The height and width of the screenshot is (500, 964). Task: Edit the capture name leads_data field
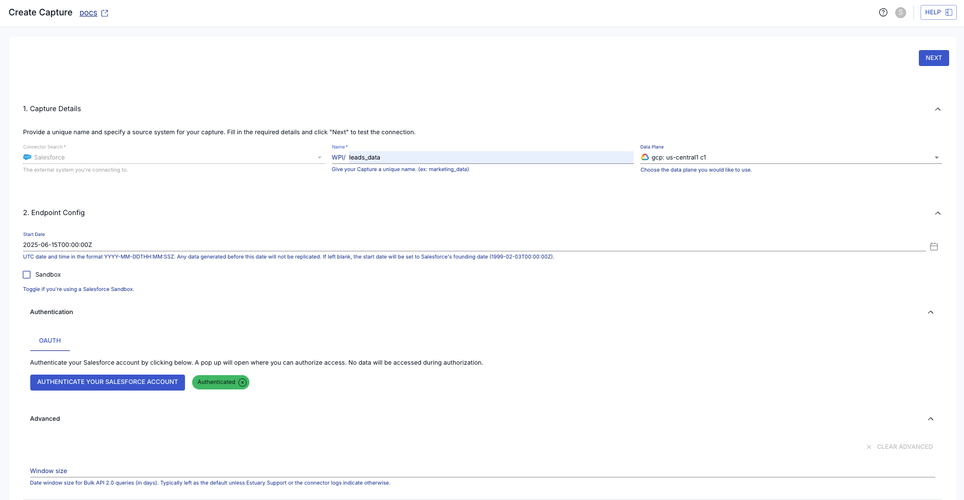click(x=491, y=157)
